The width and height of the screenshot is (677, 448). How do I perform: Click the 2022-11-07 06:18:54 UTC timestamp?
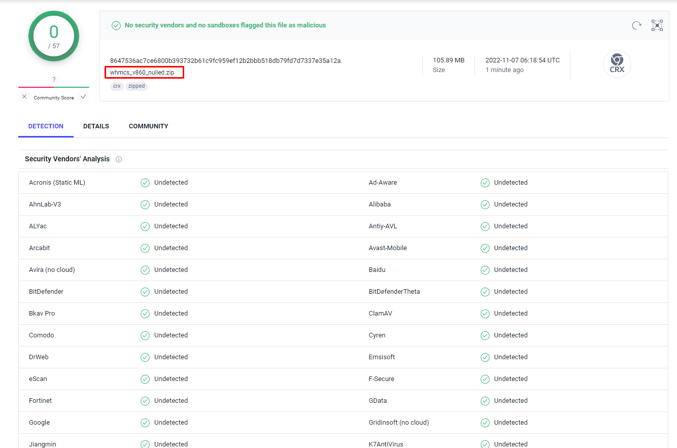click(523, 60)
